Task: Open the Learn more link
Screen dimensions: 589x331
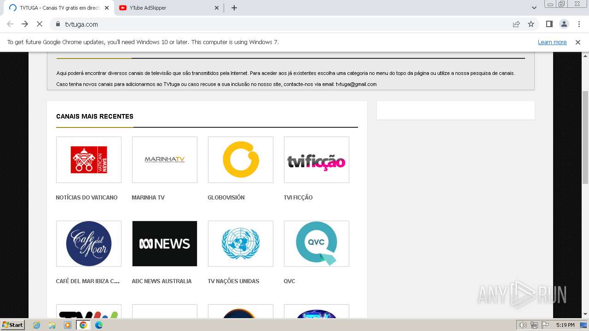Action: tap(552, 42)
